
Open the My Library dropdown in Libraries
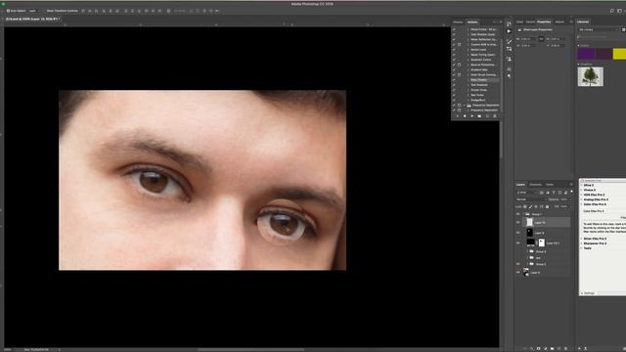tap(599, 29)
